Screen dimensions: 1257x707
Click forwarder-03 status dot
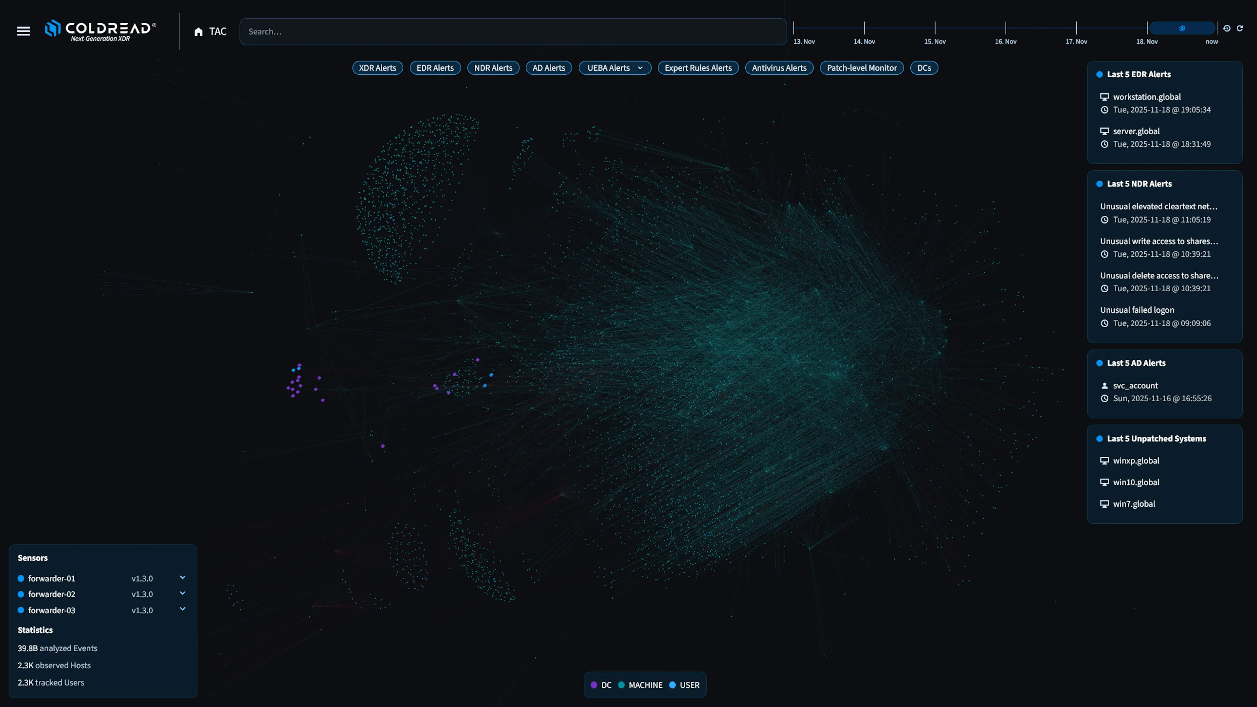click(21, 610)
